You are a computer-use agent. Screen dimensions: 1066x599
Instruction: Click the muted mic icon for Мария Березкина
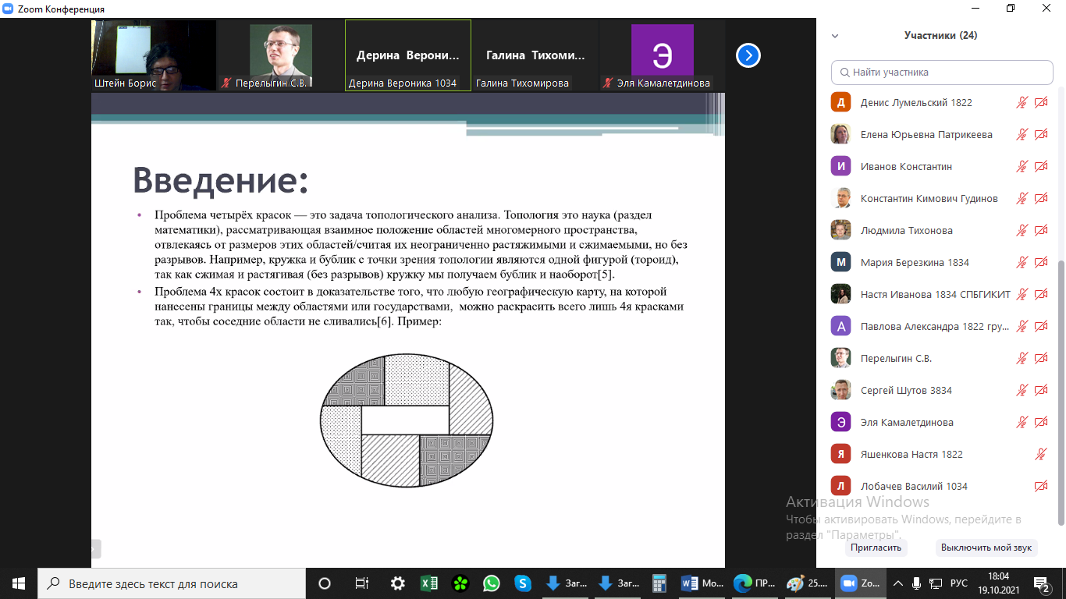coord(1022,262)
